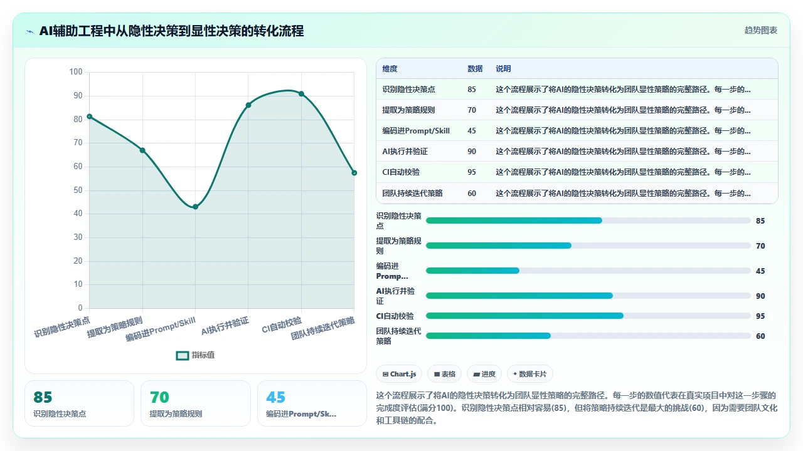Click value 70 in the table
This screenshot has height=451, width=803.
click(472, 110)
